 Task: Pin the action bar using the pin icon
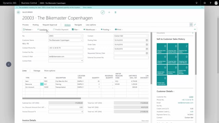click(195, 29)
